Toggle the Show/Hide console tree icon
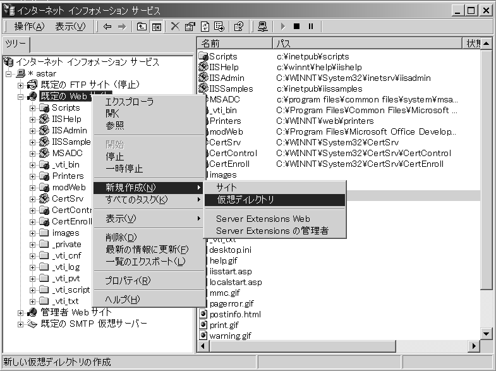 click(x=156, y=27)
